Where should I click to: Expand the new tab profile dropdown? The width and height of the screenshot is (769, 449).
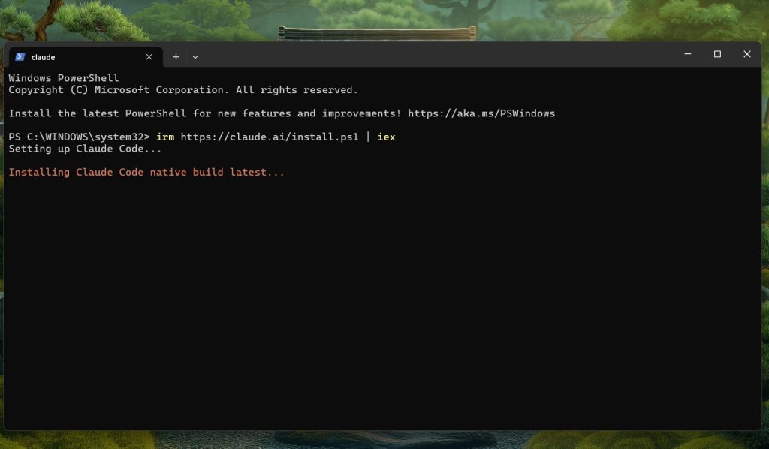tap(195, 57)
